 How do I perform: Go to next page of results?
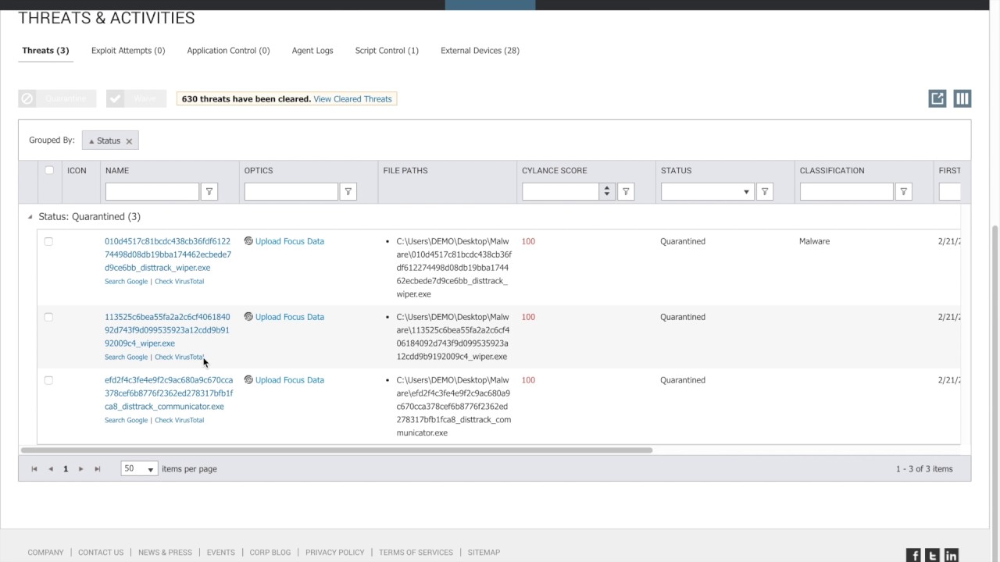[x=80, y=469]
